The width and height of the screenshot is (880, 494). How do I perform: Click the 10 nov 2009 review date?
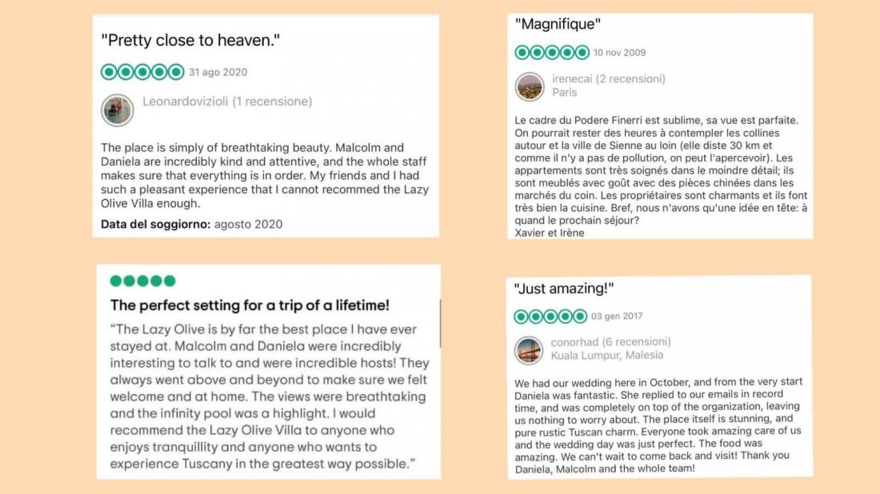pyautogui.click(x=619, y=53)
